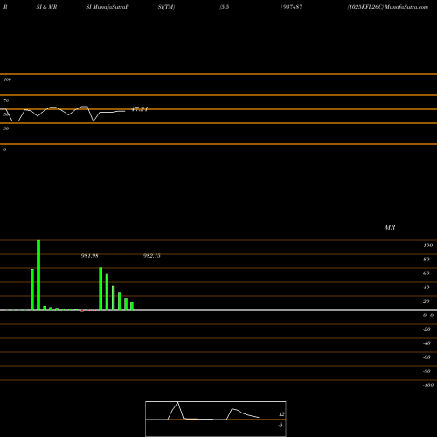437x437 pixels.
Task: Click the 1025KFL26C MunafaSutra.com header text
Action: pyautogui.click(x=388, y=7)
